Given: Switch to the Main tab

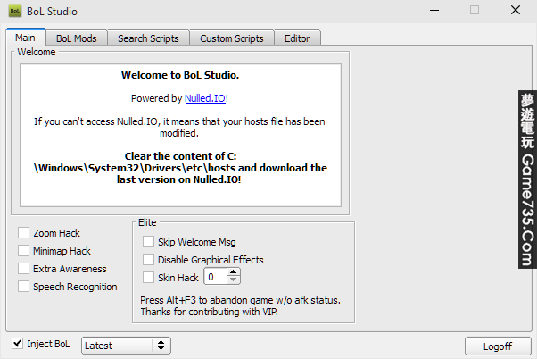Looking at the screenshot, I should coord(25,38).
